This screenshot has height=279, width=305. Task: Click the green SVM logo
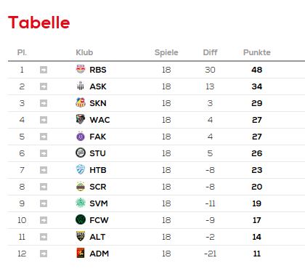(x=81, y=203)
